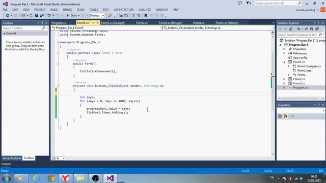
Task: Click the Undo toolbar icon
Action: point(49,16)
